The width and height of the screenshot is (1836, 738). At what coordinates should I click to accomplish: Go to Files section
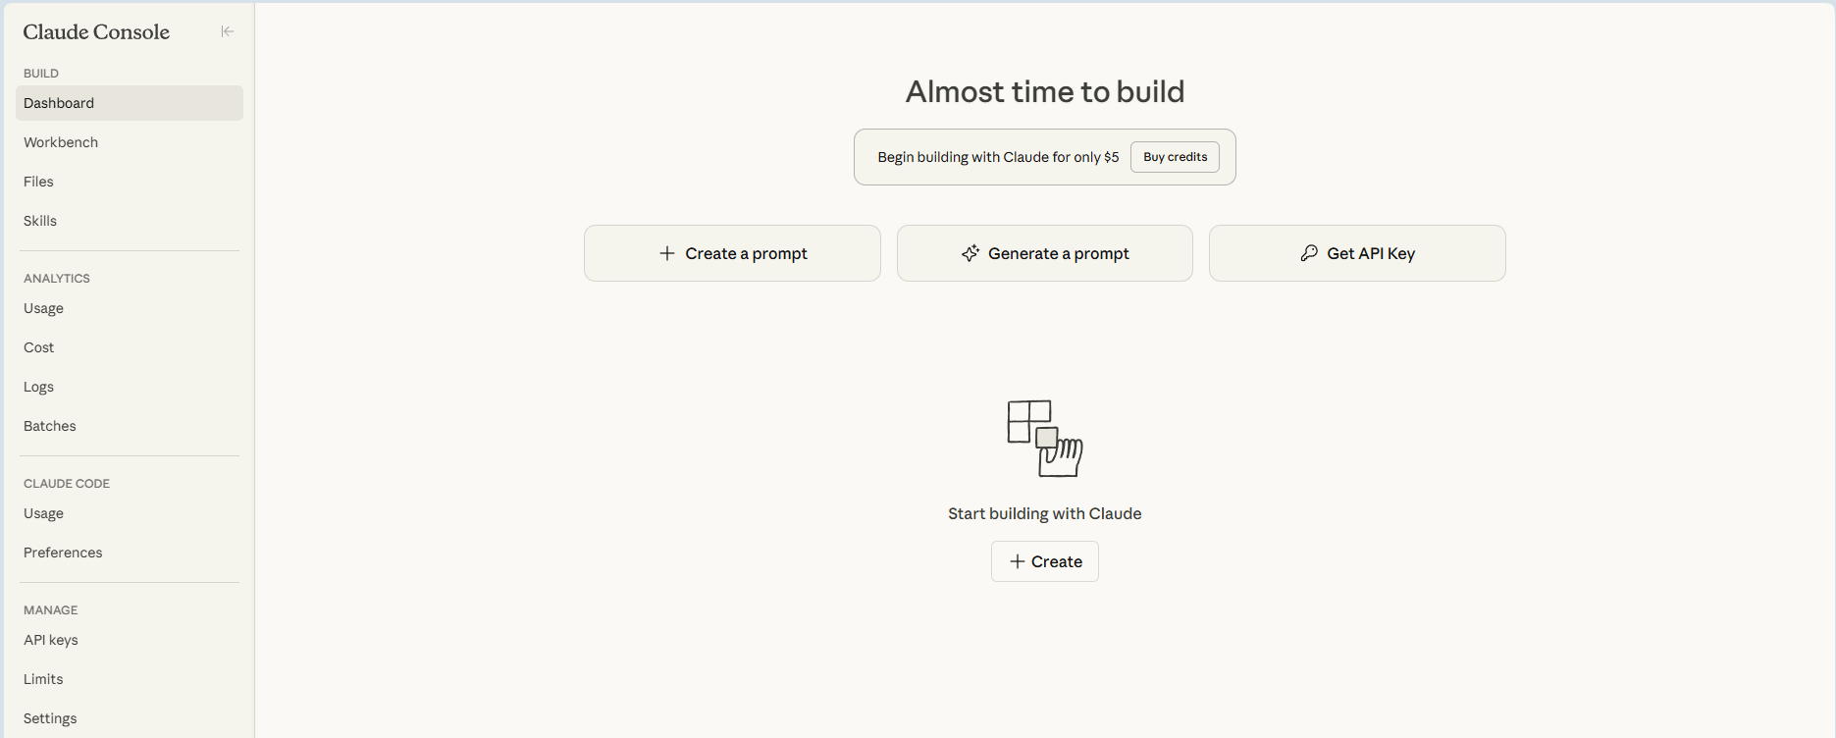39,182
